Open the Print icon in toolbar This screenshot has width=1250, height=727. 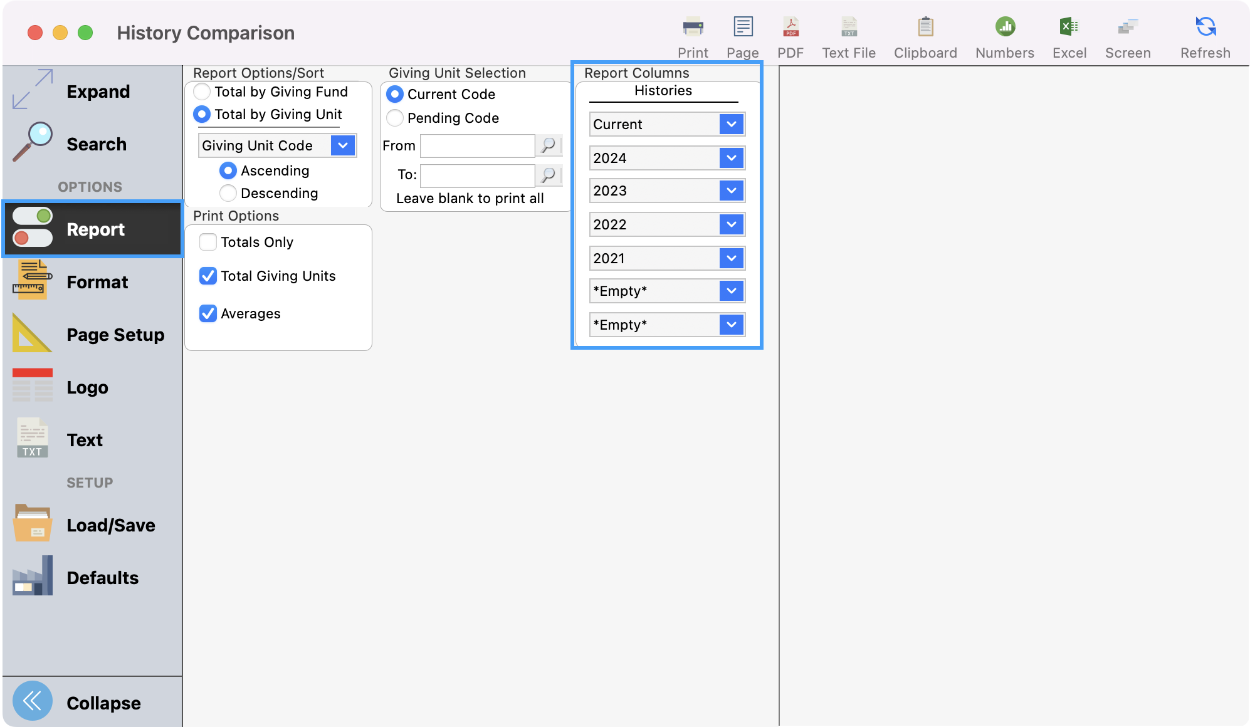pyautogui.click(x=692, y=34)
